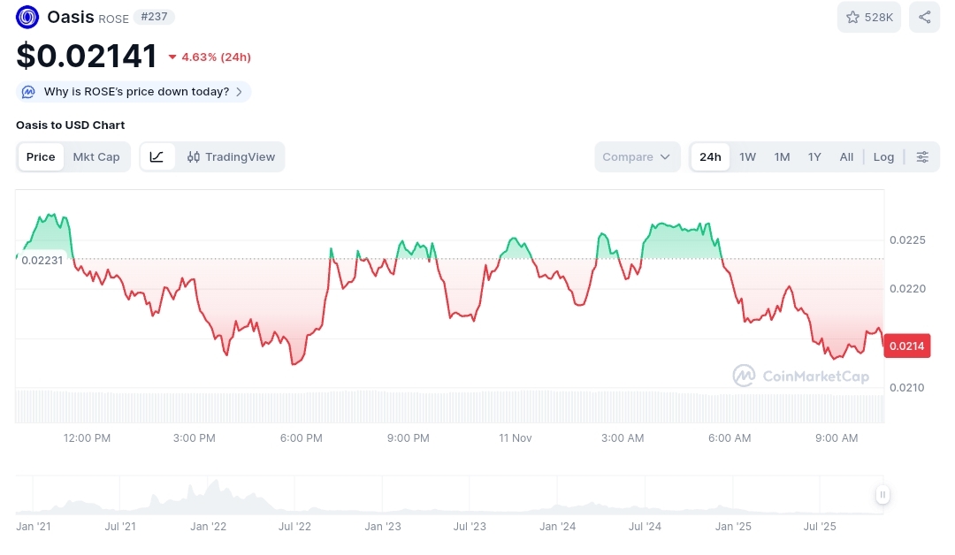
Task: Click the ROSE ticker symbol
Action: [x=113, y=19]
